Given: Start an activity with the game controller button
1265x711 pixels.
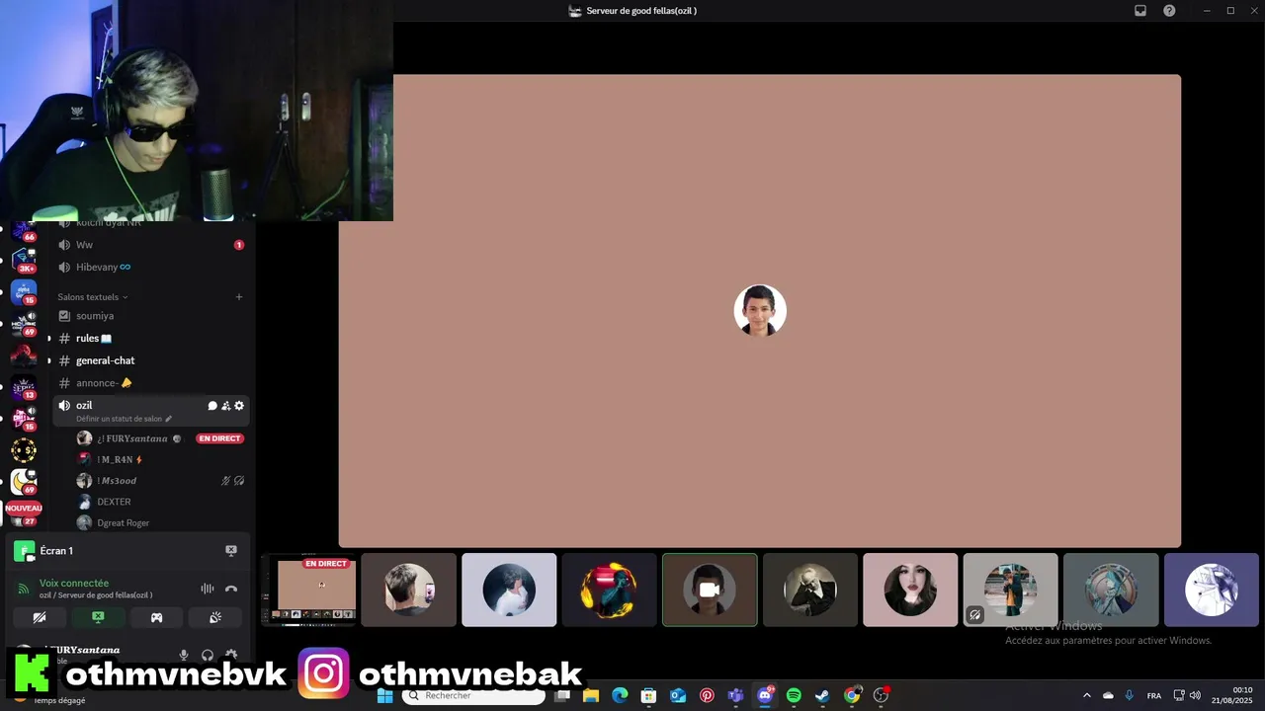Looking at the screenshot, I should (x=156, y=617).
